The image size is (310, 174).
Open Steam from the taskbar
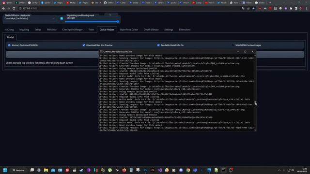(81, 170)
